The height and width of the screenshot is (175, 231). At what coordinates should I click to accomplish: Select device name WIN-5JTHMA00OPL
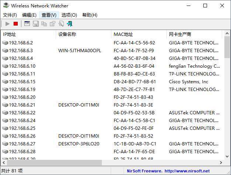pyautogui.click(x=80, y=51)
